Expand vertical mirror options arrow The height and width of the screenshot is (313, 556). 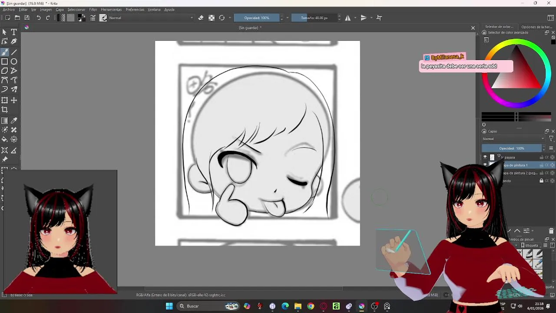(x=371, y=18)
